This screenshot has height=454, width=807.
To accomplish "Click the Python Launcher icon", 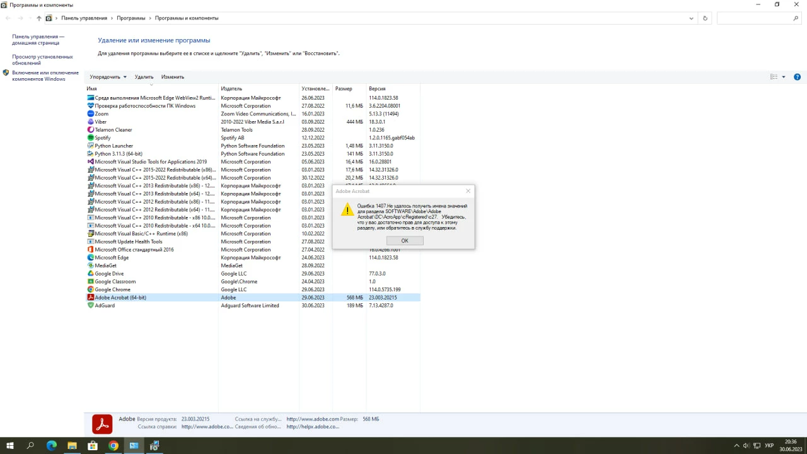I will tap(90, 146).
